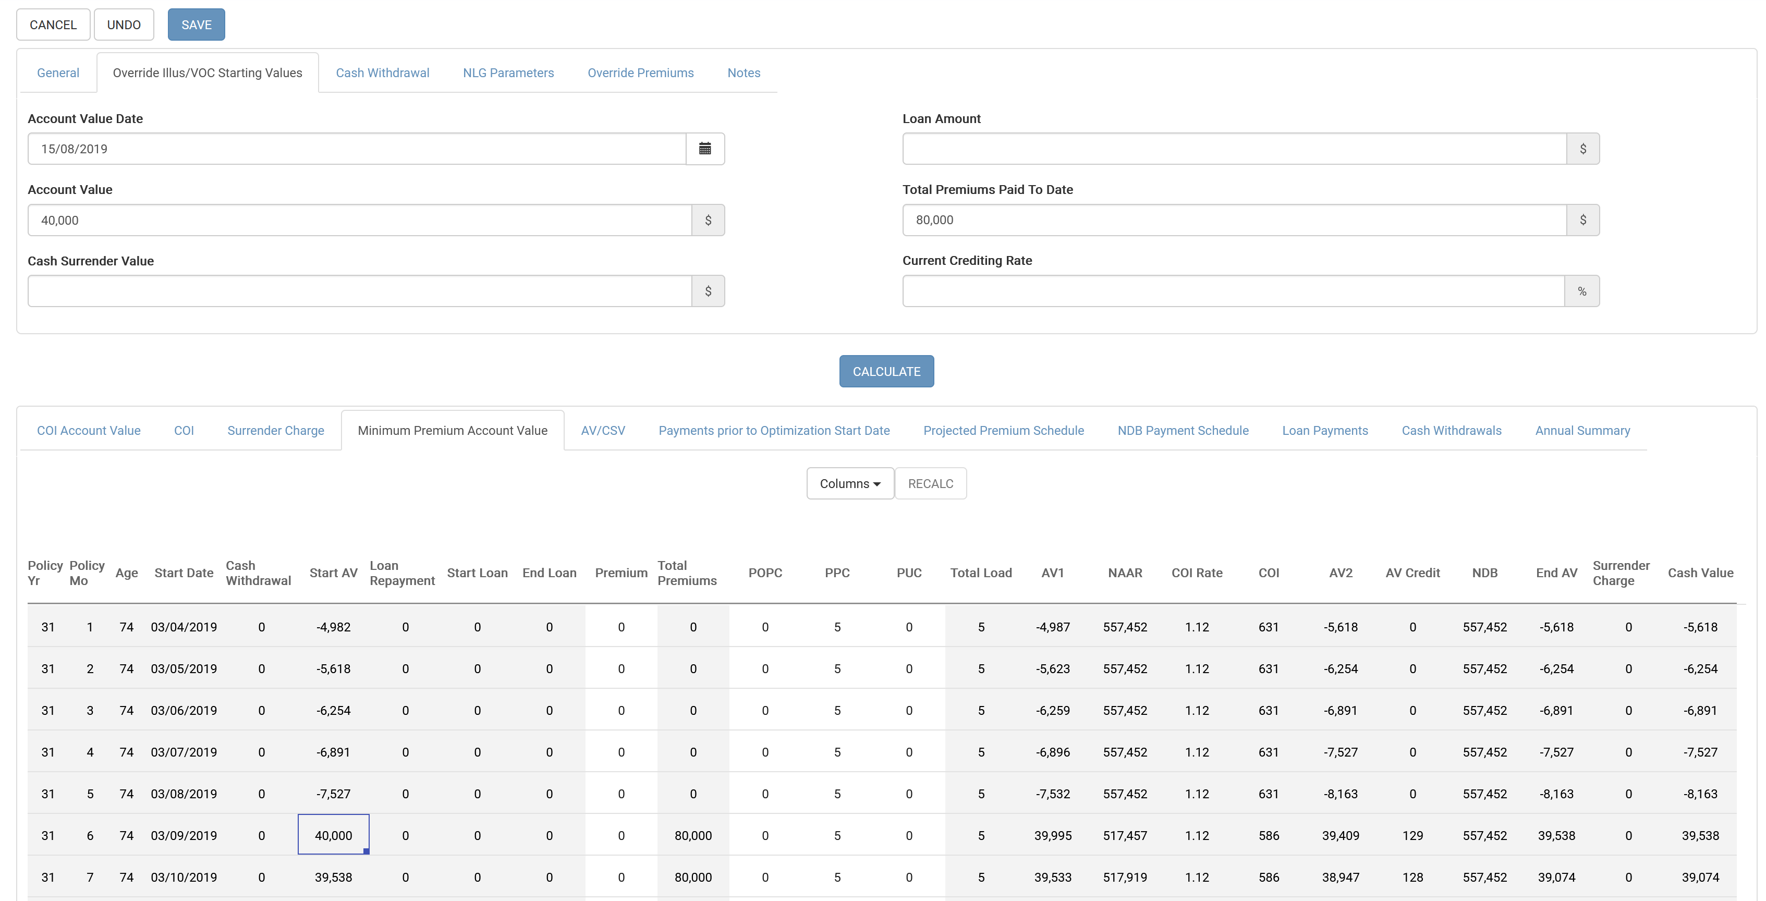The width and height of the screenshot is (1766, 901).
Task: Click dollar icon beside Total Premiums Paid
Action: tap(1582, 220)
